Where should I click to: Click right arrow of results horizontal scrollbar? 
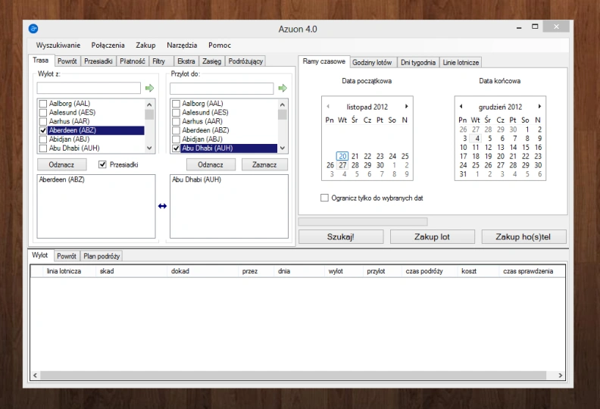pos(560,376)
